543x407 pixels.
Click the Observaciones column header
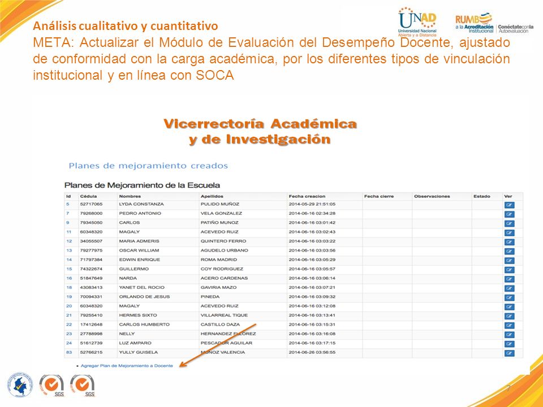(x=432, y=196)
